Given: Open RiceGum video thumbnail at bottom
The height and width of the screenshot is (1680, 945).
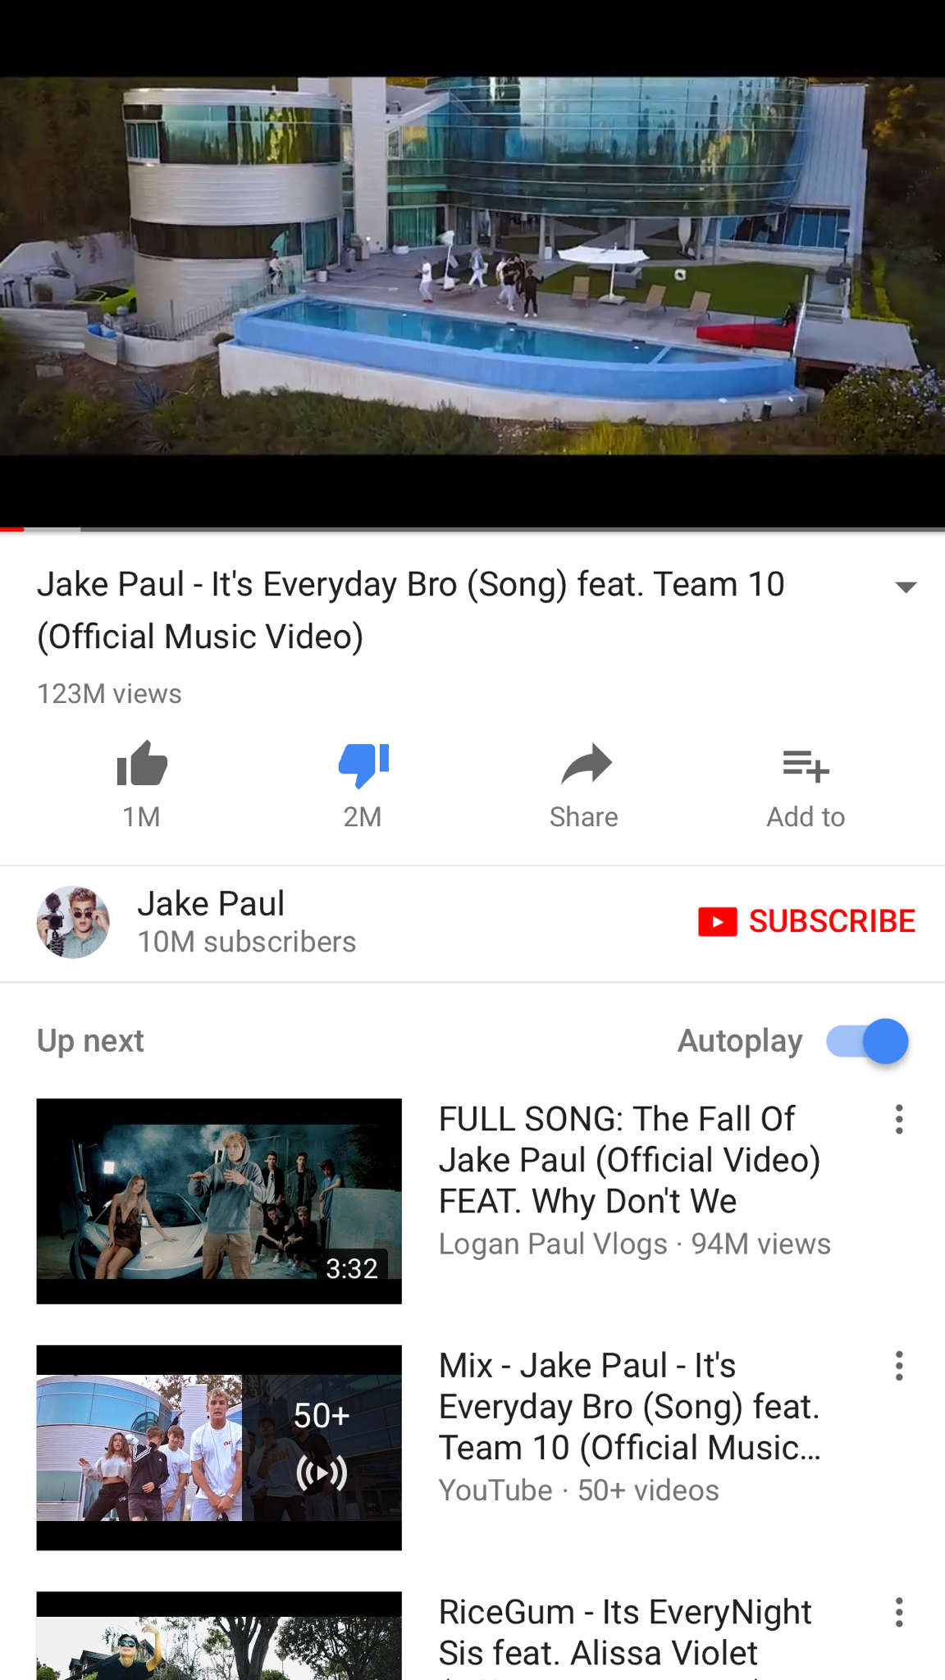Looking at the screenshot, I should tap(219, 1636).
